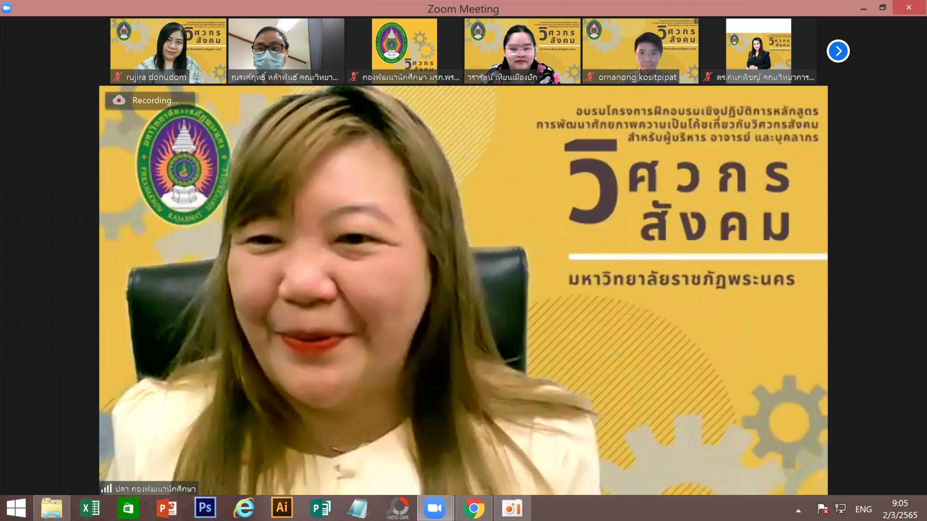Open Internet Explorer from the taskbar
The image size is (927, 521).
pos(244,508)
